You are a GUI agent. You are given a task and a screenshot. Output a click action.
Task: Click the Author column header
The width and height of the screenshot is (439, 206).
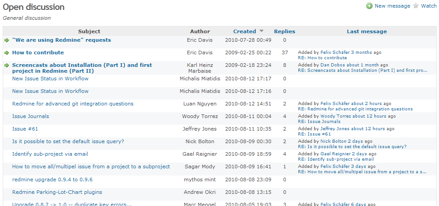[200, 31]
